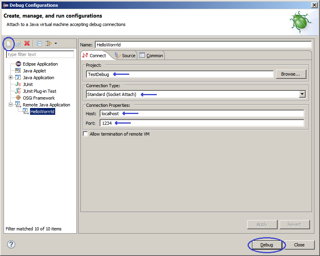320x256 pixels.
Task: Select the JUnit Plug-in Test entry
Action: [x=39, y=91]
